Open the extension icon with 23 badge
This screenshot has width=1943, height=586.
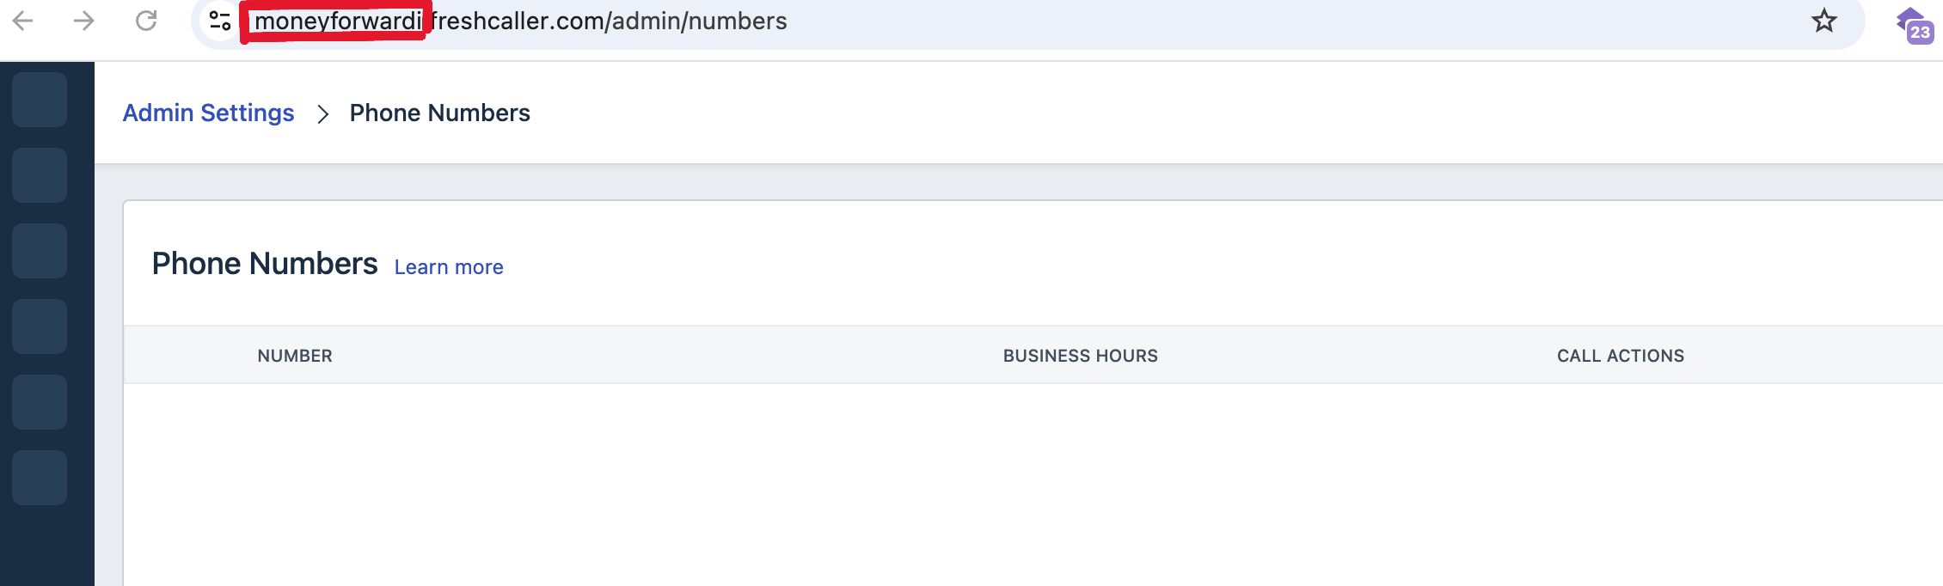click(x=1915, y=24)
